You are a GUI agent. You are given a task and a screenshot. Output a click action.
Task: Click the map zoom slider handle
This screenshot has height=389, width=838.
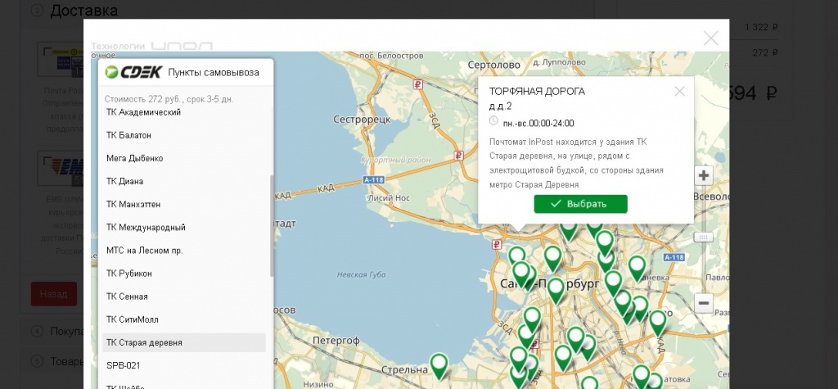704,237
